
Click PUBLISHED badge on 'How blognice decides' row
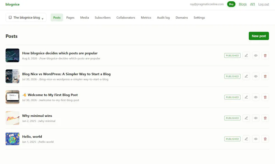tap(232, 56)
